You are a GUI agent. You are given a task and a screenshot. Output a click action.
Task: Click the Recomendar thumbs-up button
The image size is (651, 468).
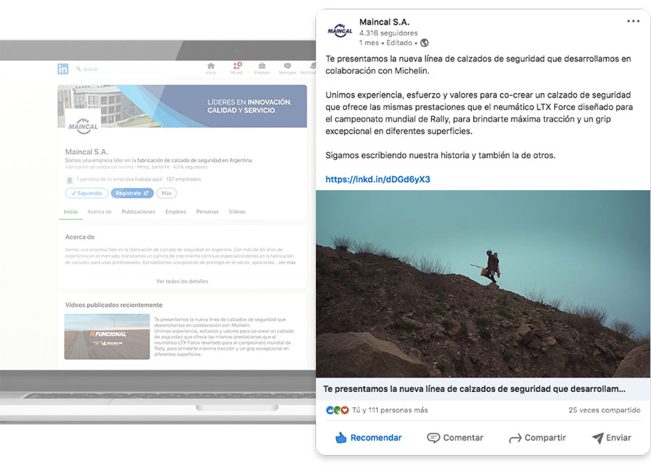(368, 438)
